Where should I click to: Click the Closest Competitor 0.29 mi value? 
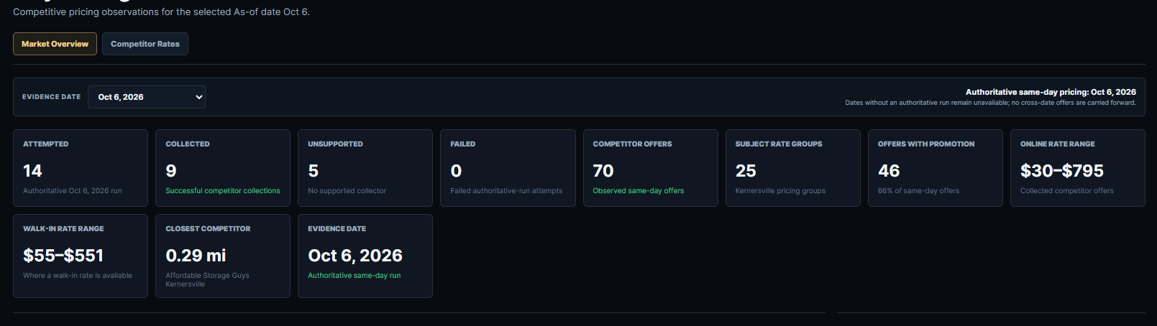pos(196,256)
